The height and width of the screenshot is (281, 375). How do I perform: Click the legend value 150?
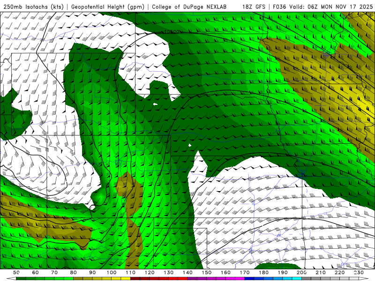207,273
